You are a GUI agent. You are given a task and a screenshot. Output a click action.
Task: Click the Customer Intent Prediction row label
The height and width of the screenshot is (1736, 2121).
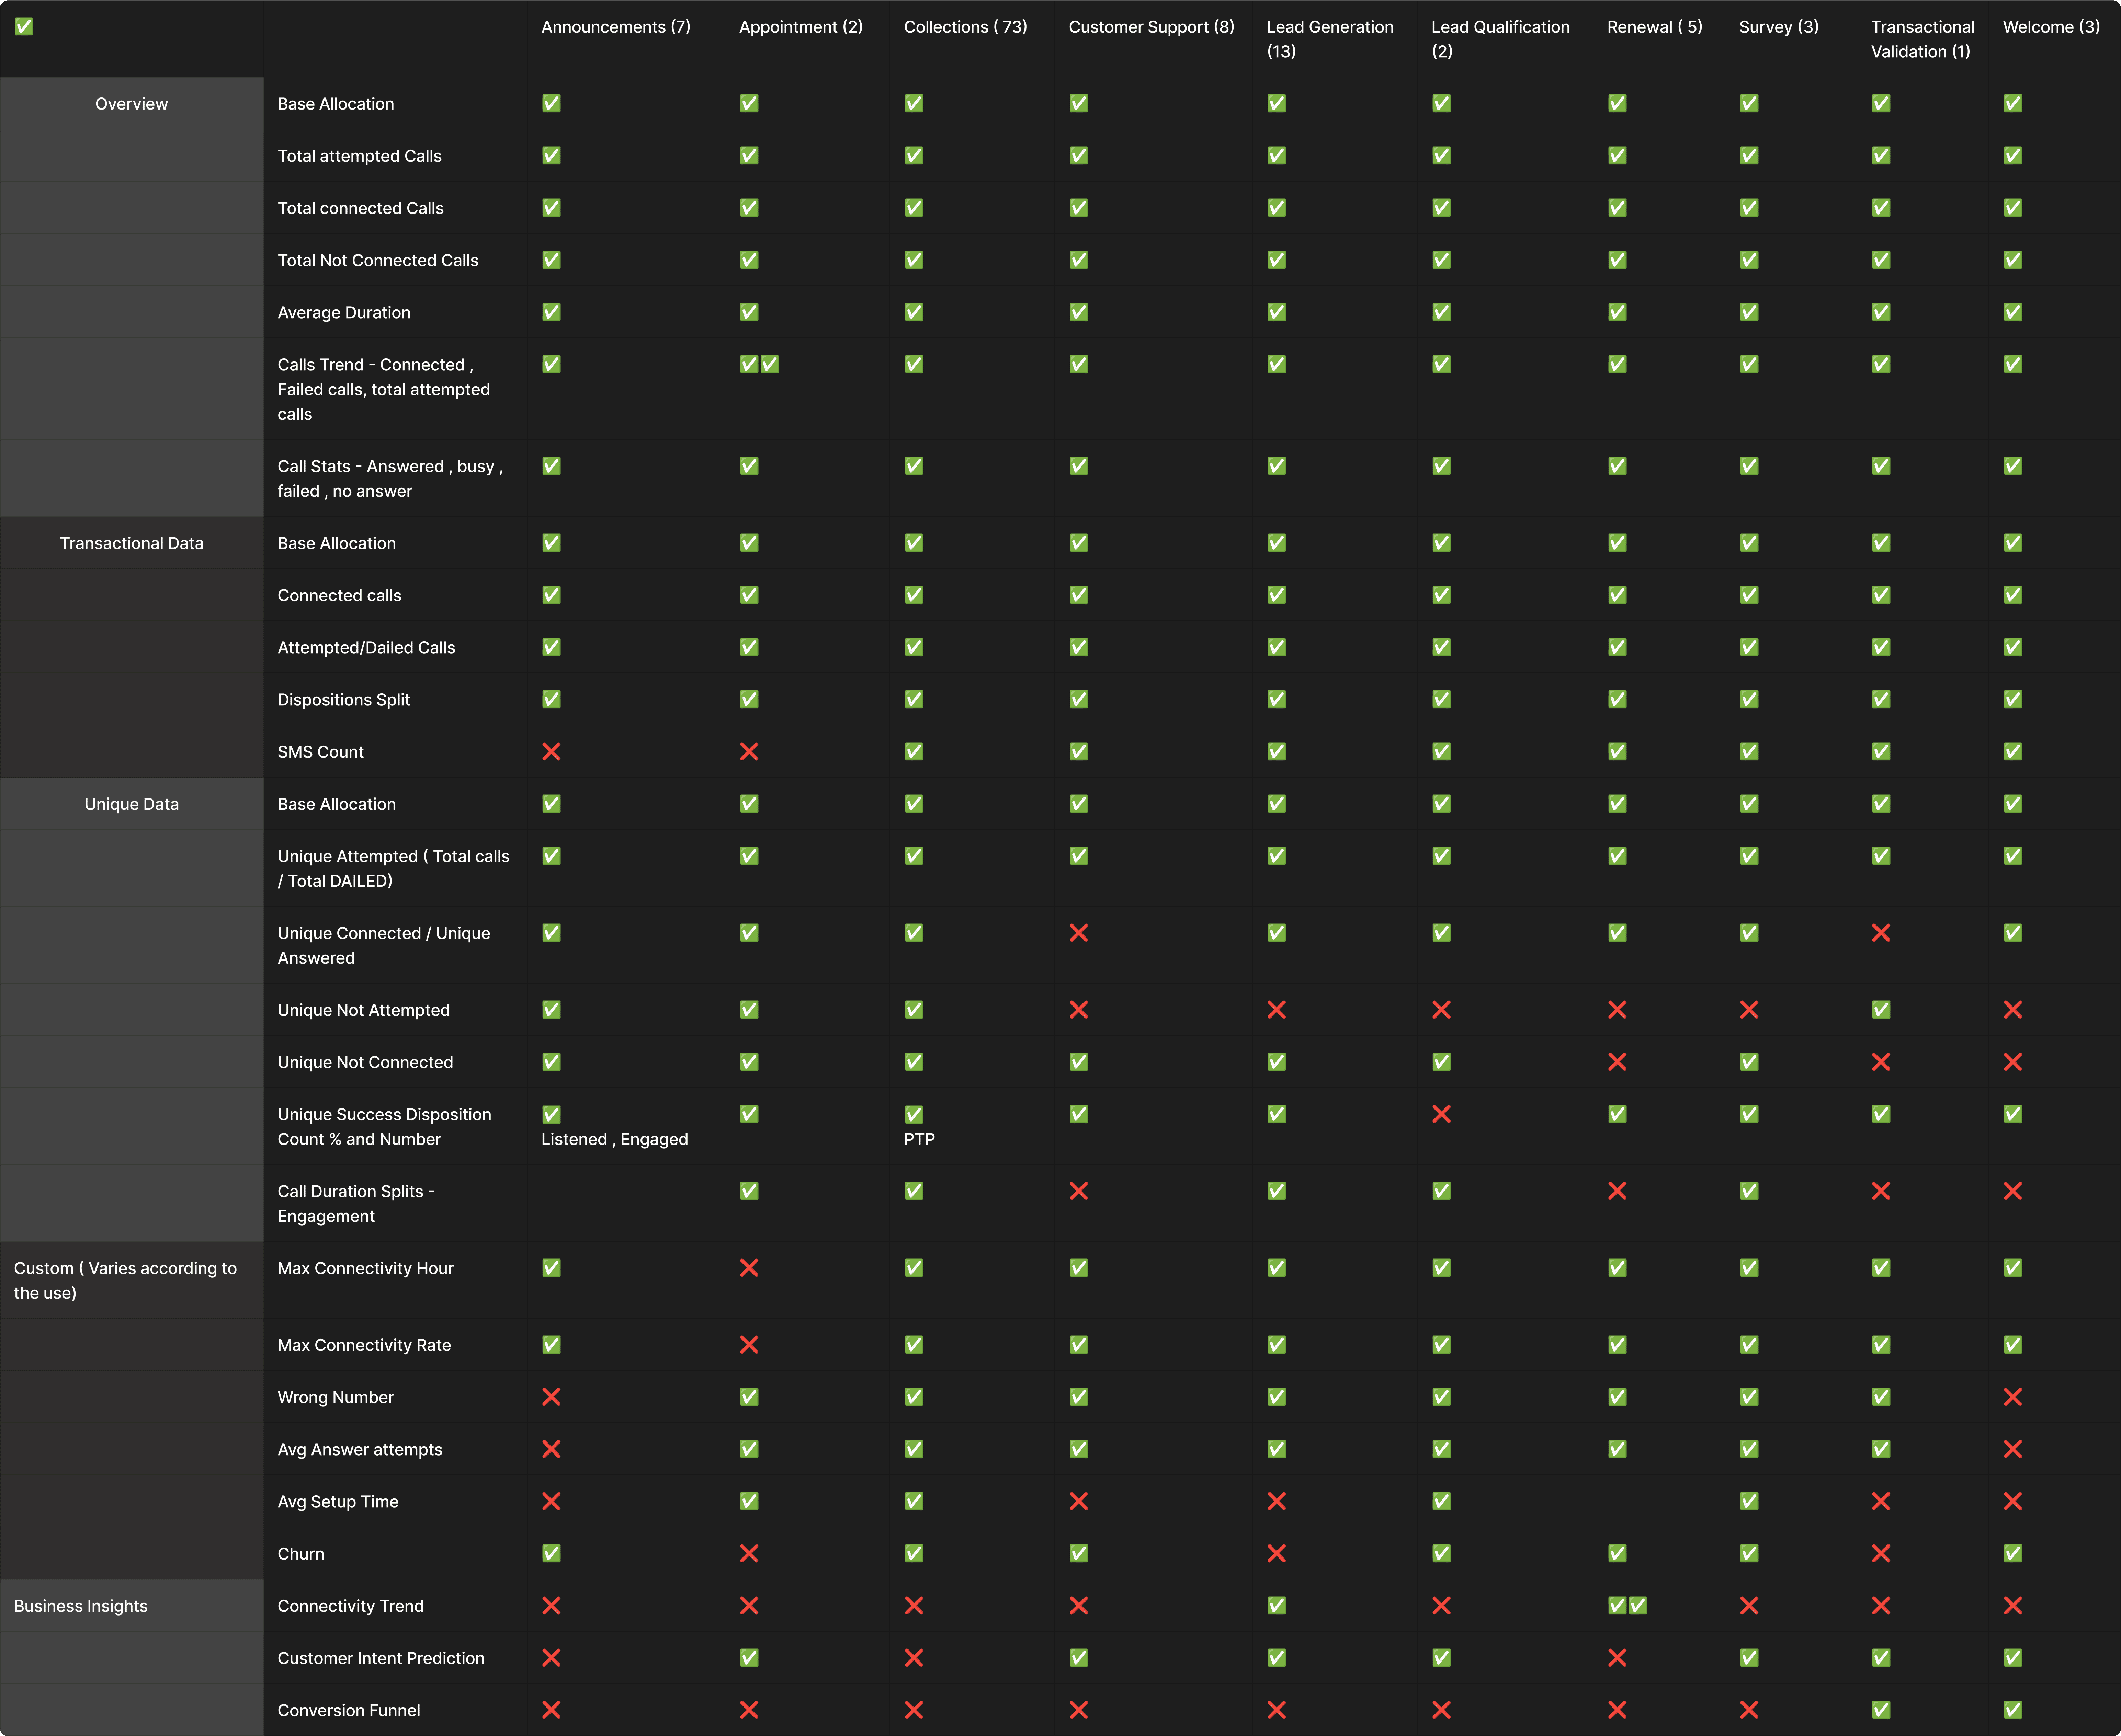380,1658
